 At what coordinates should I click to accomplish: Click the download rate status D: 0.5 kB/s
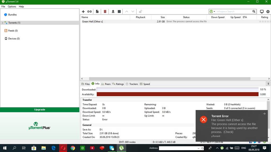point(164,142)
